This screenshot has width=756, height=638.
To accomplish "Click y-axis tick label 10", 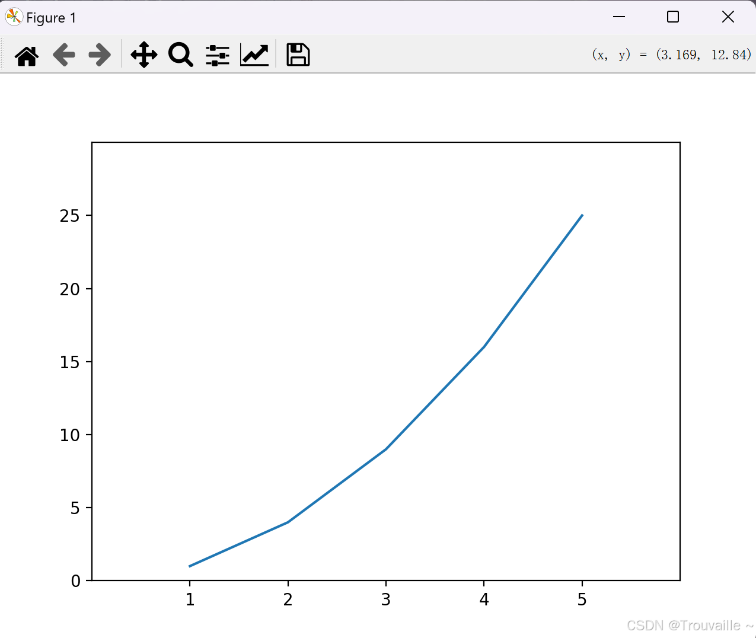I will click(x=69, y=435).
